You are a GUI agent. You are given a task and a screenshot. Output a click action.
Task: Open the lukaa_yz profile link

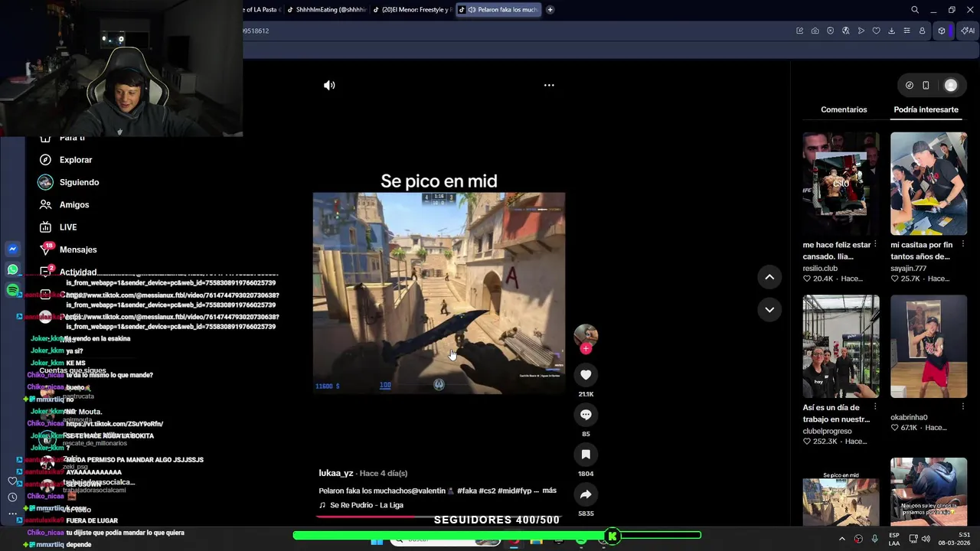coord(336,473)
